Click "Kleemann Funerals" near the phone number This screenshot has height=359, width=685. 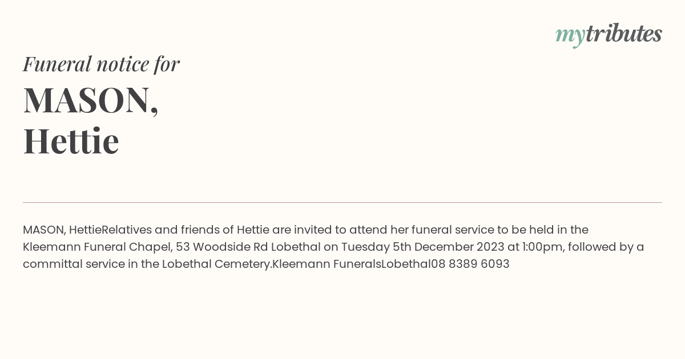327,264
